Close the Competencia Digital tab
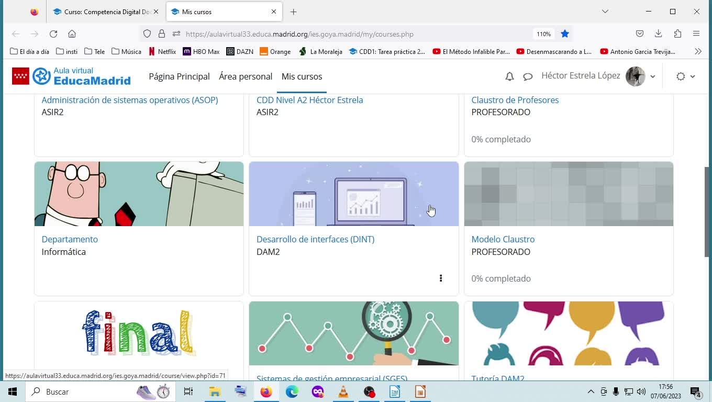The height and width of the screenshot is (402, 712). [155, 12]
